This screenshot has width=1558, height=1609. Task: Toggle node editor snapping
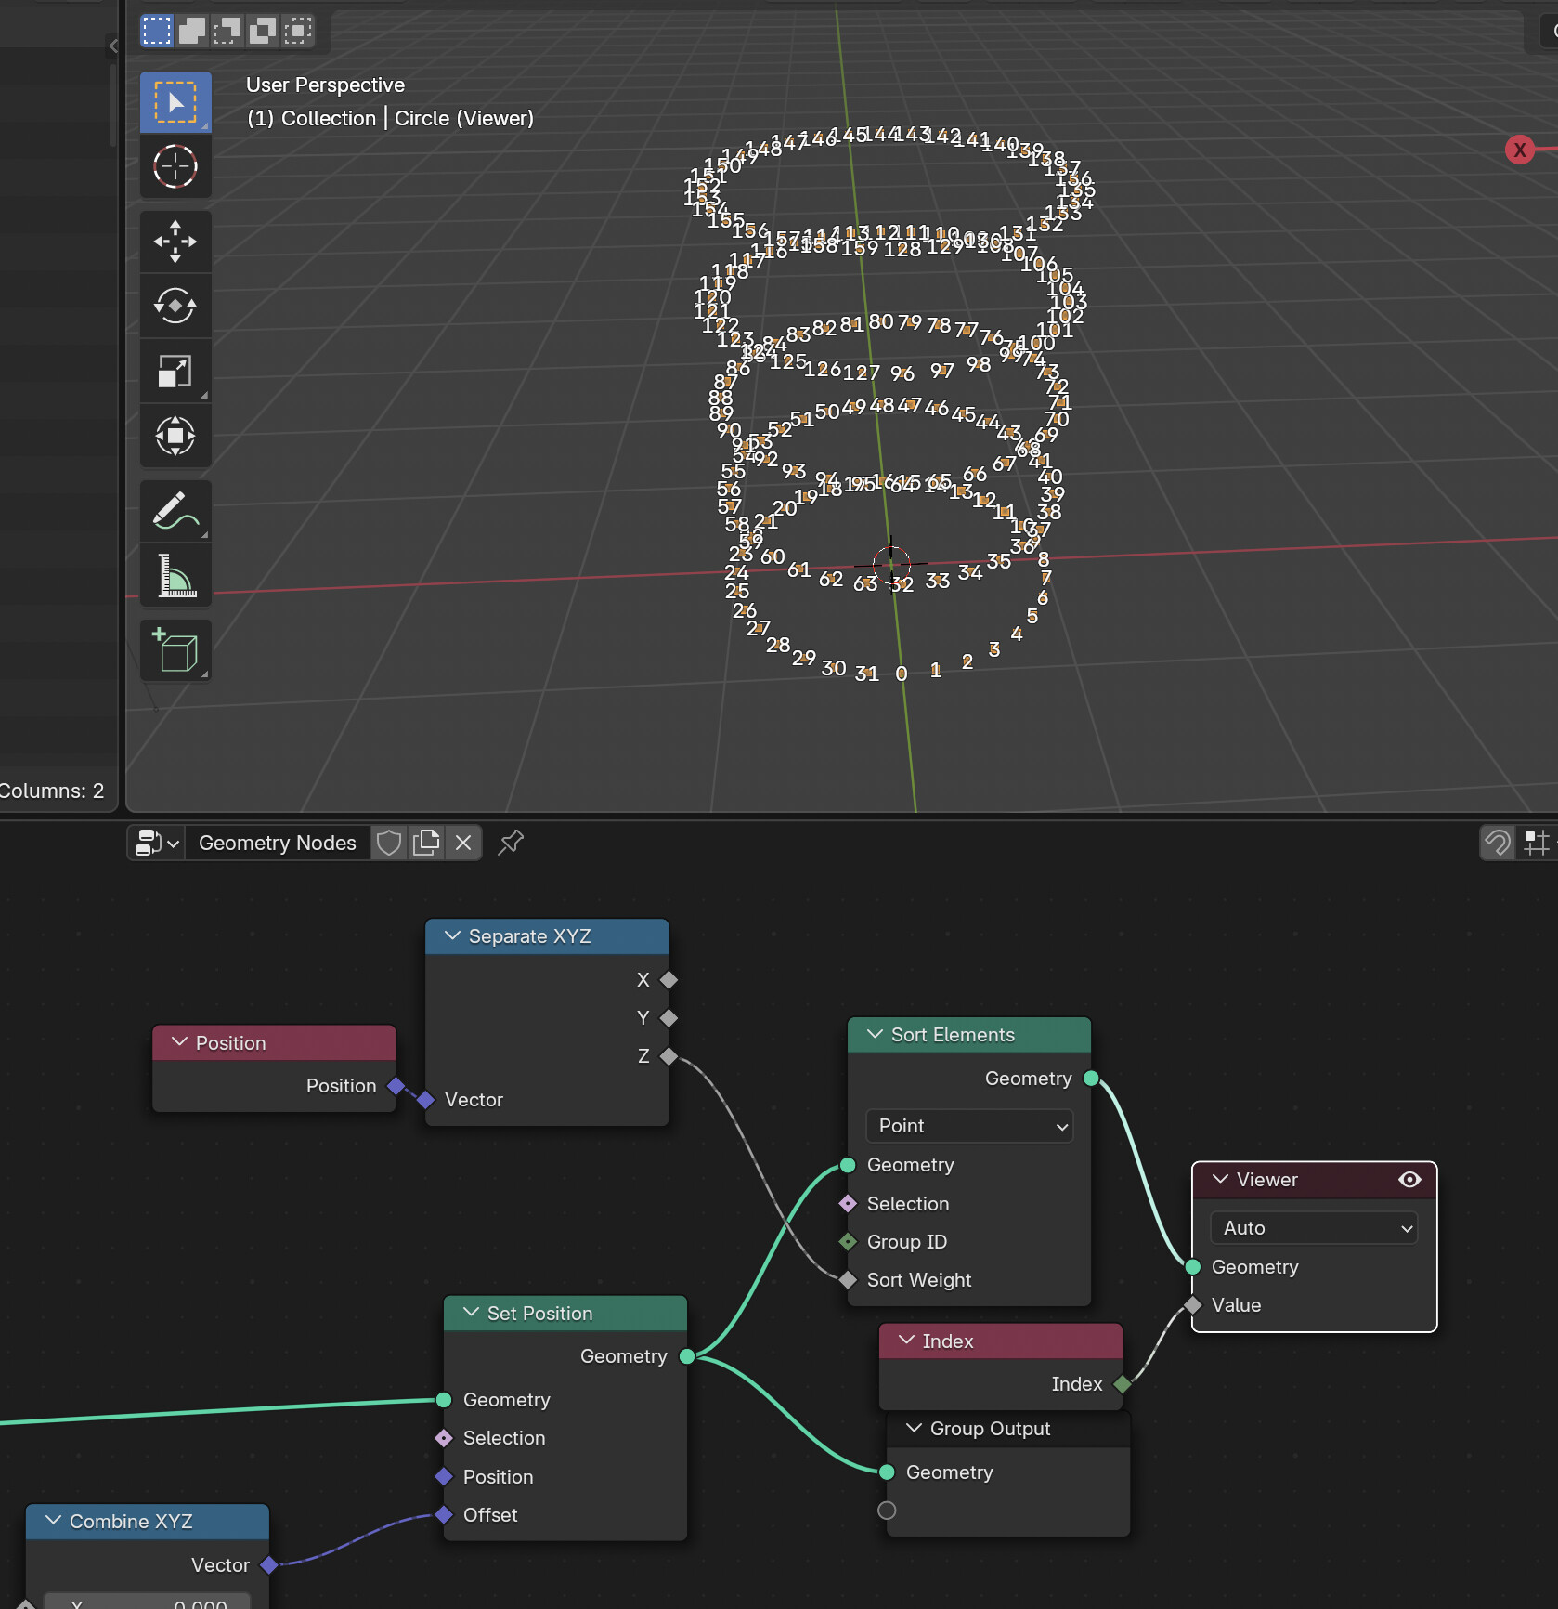click(x=1498, y=843)
